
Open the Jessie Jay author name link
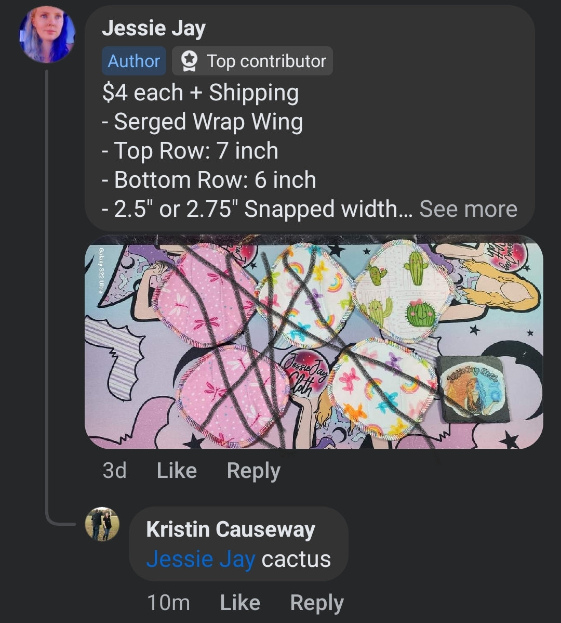click(x=154, y=28)
